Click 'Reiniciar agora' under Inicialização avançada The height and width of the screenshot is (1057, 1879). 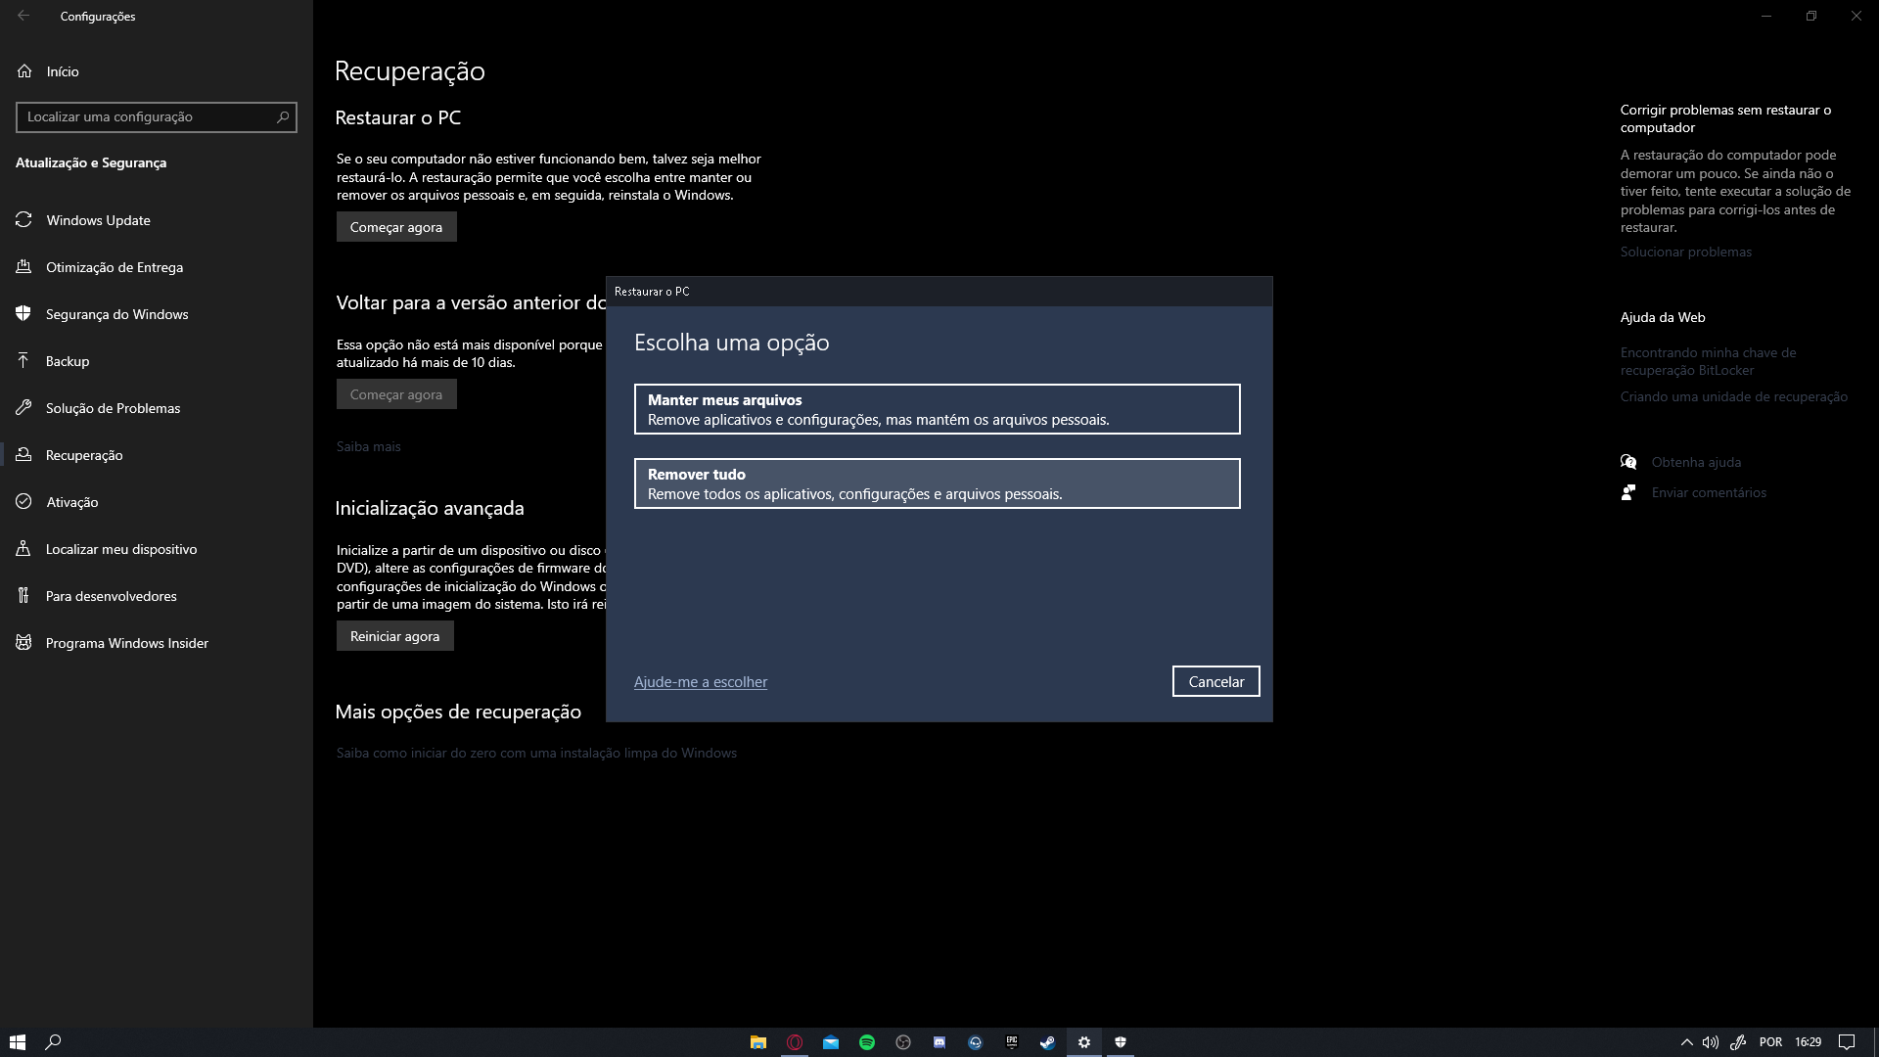(x=394, y=636)
